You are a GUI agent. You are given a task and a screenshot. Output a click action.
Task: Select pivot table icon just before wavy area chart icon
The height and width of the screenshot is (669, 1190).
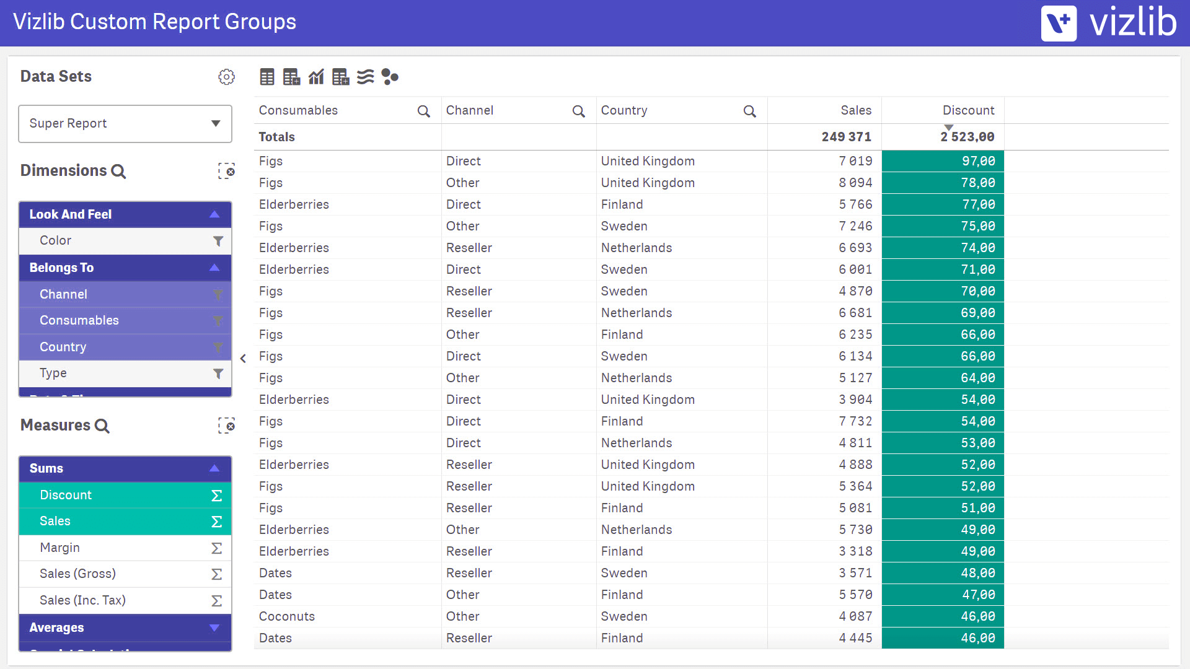click(341, 77)
